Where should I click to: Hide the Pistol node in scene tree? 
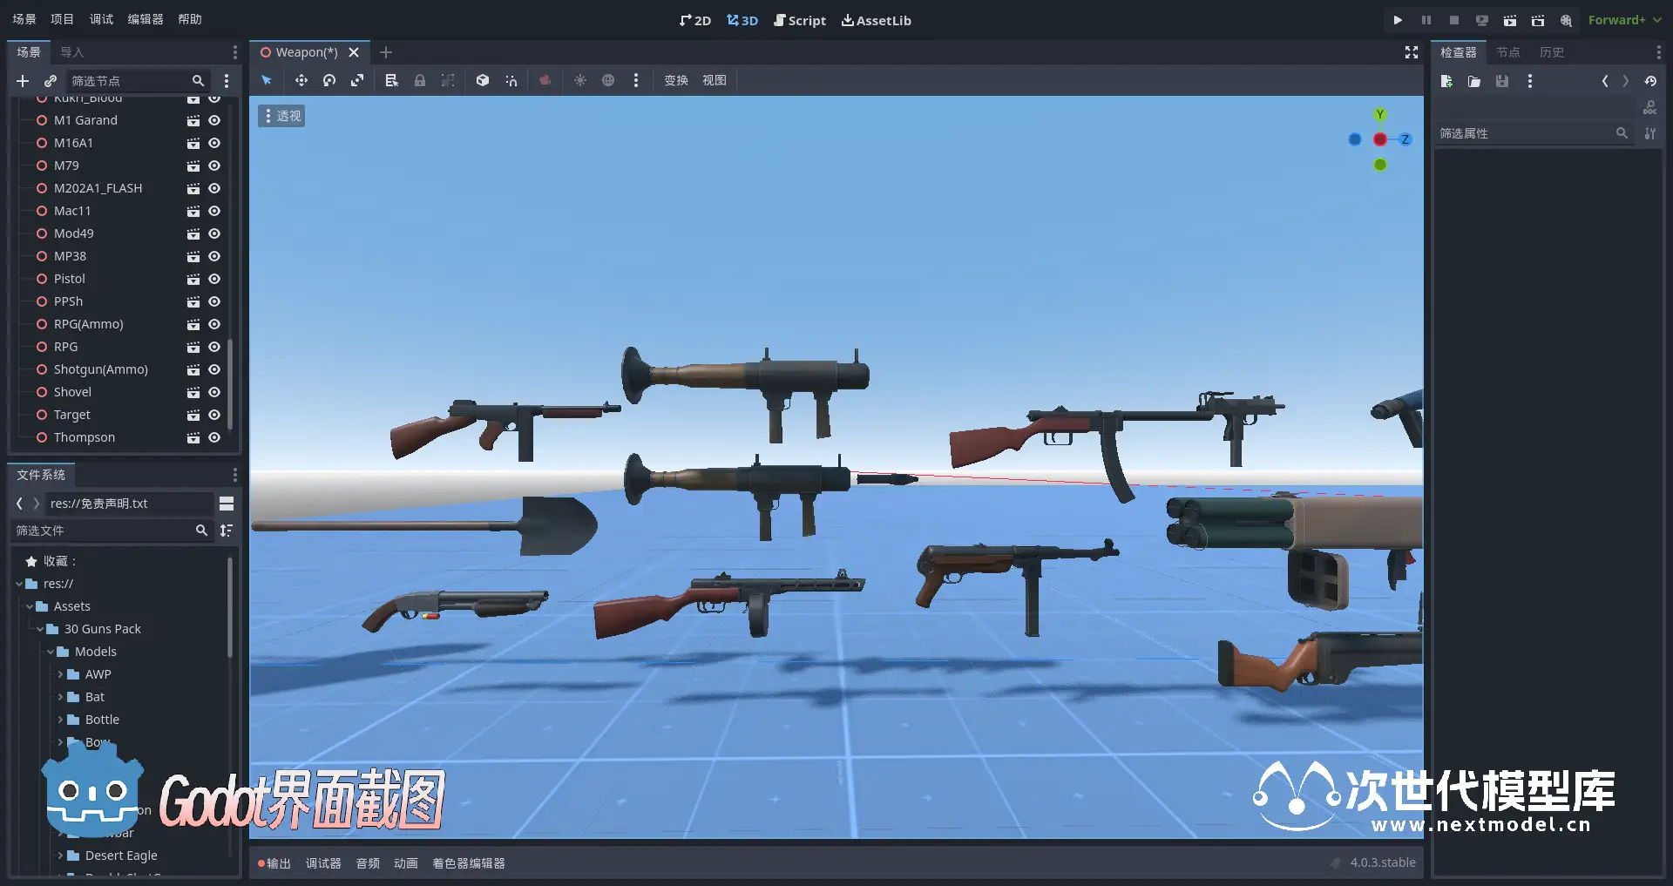(x=214, y=279)
